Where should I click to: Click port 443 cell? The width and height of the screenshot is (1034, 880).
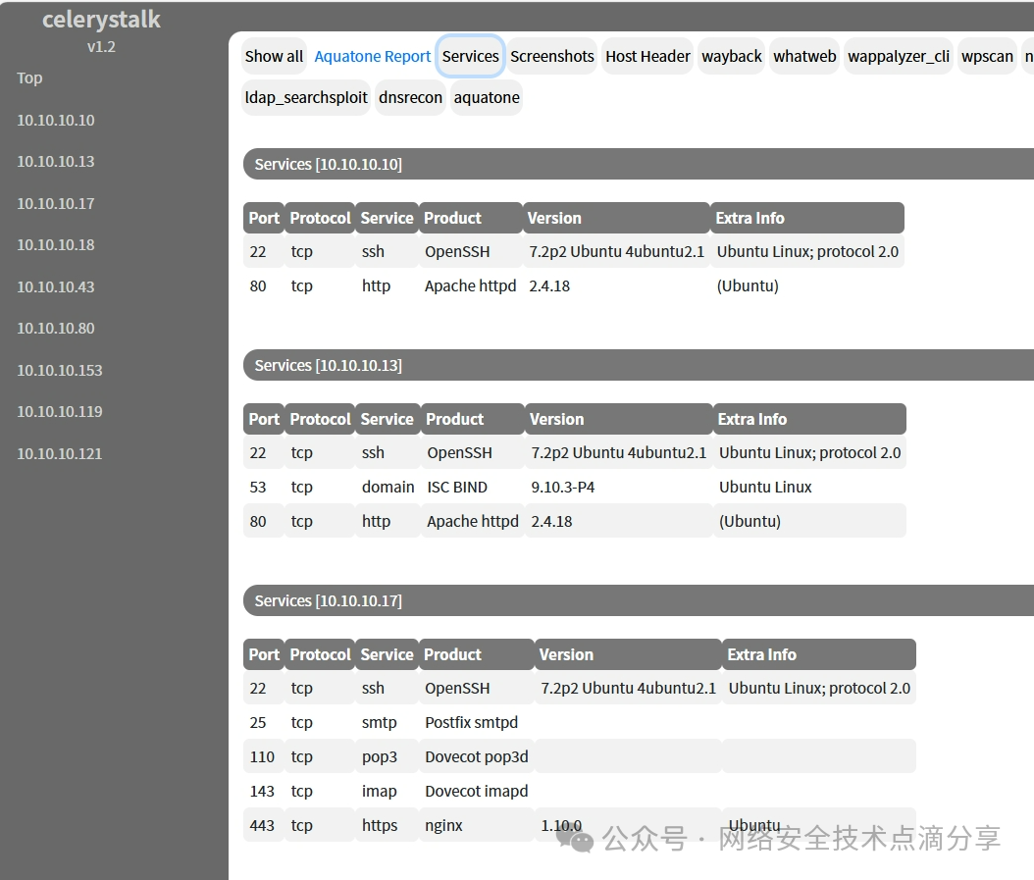pyautogui.click(x=262, y=826)
